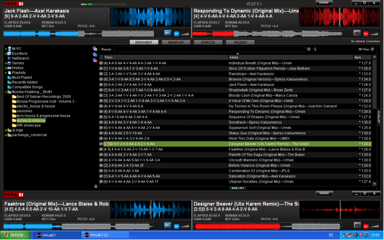Screen dimensions: 384x240
Task: Adjust volume level meter on Jack Flash deck
Action: [x=185, y=34]
